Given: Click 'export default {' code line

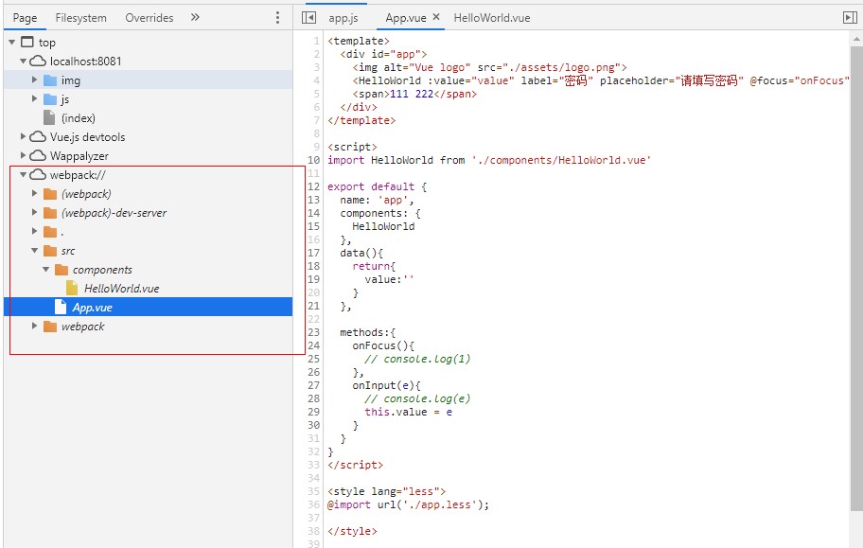Looking at the screenshot, I should (x=377, y=186).
